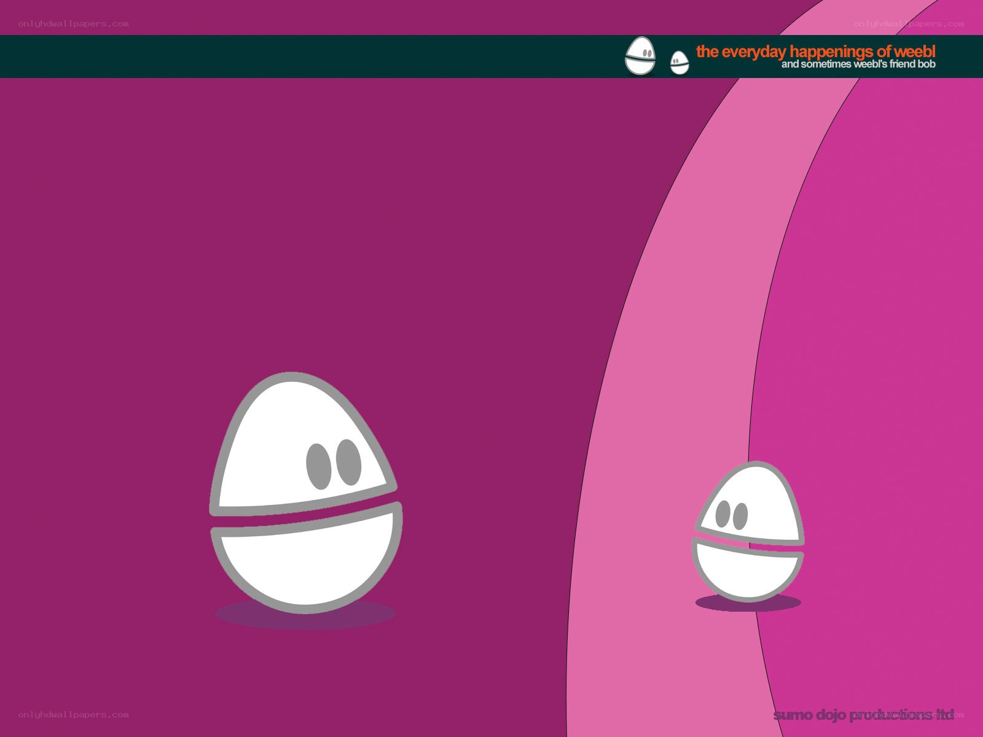Image resolution: width=983 pixels, height=737 pixels.
Task: Click the smaller egg icon in the header banner
Action: click(x=679, y=63)
